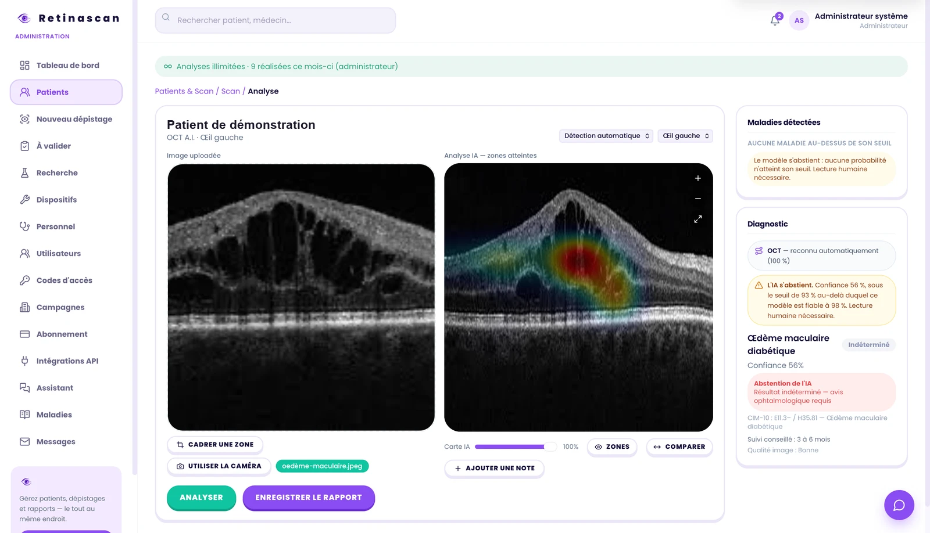Click the oedème-maculaire.jpeg file tag

point(323,466)
